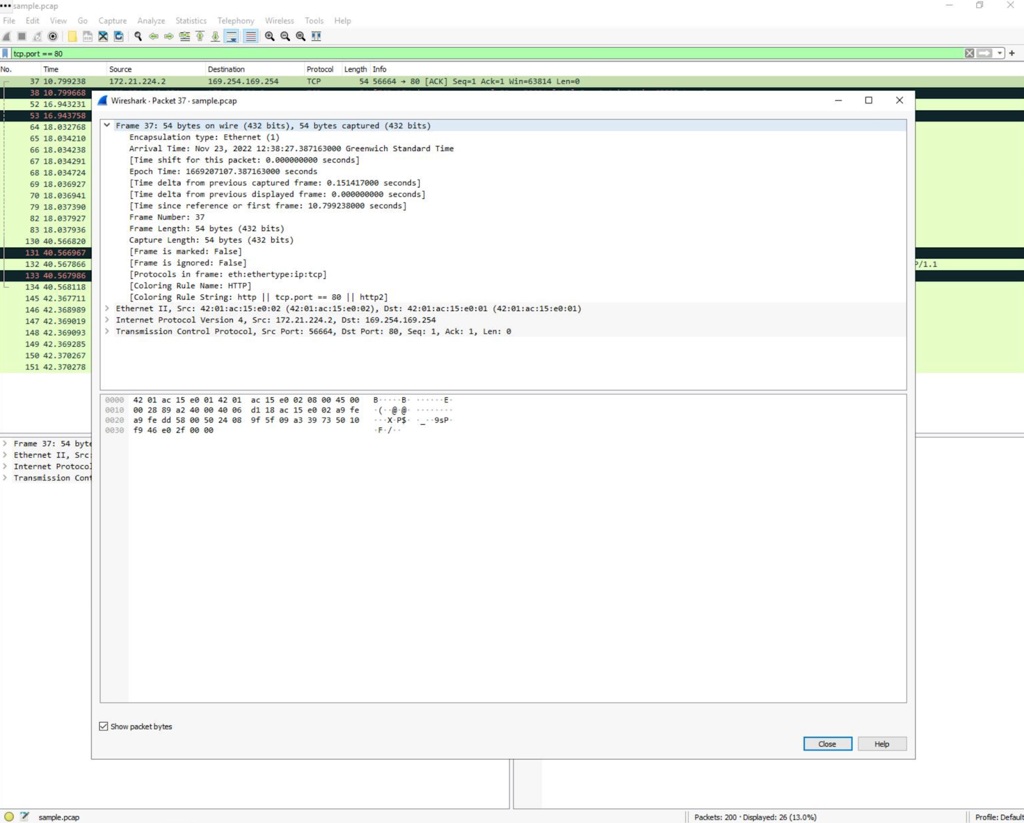Open the File menu
This screenshot has width=1024, height=823.
point(9,20)
